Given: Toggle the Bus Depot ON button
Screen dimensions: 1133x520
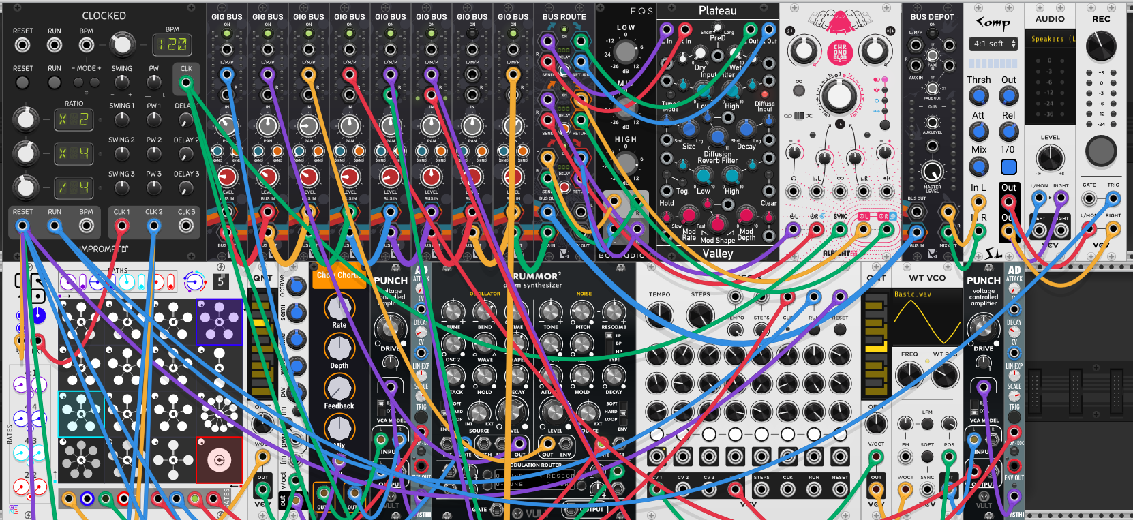Looking at the screenshot, I should coord(933,32).
